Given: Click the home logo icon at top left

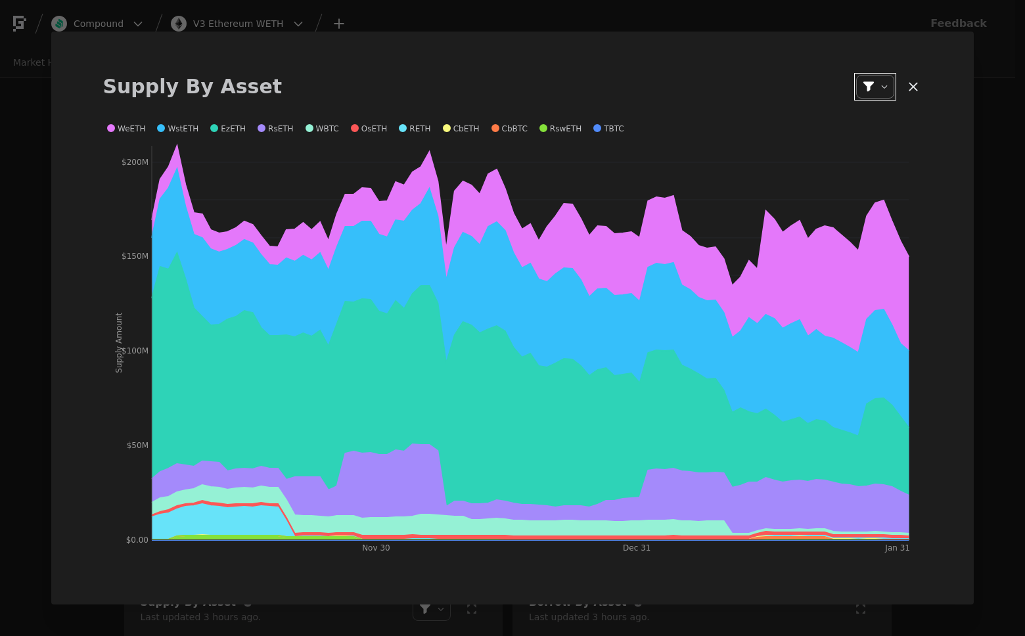Looking at the screenshot, I should pos(20,24).
